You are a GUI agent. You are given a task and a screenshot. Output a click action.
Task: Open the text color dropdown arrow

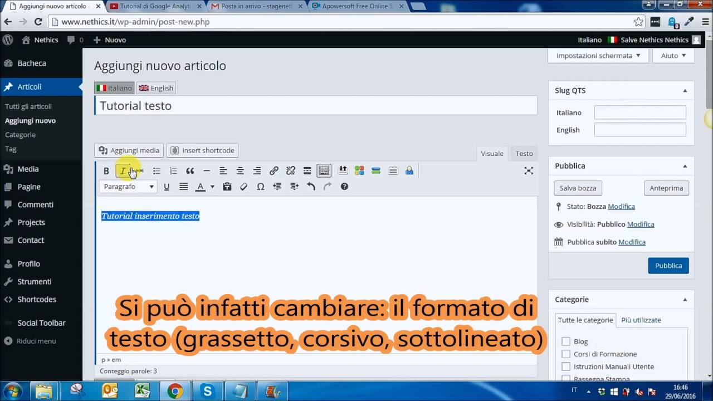[x=212, y=187]
